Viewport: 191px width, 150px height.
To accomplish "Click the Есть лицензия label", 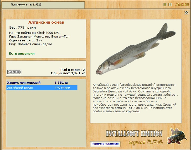I will (x=22, y=53).
